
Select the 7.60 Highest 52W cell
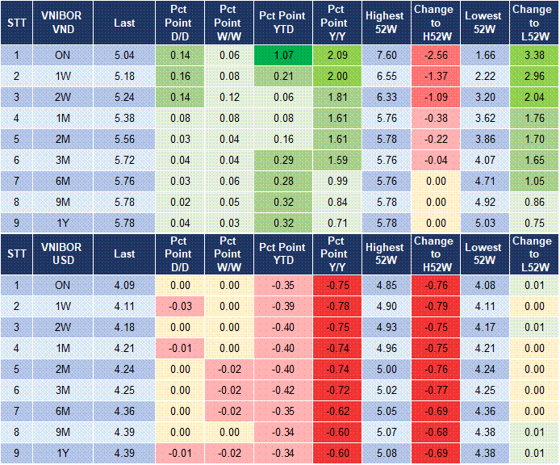click(x=384, y=55)
